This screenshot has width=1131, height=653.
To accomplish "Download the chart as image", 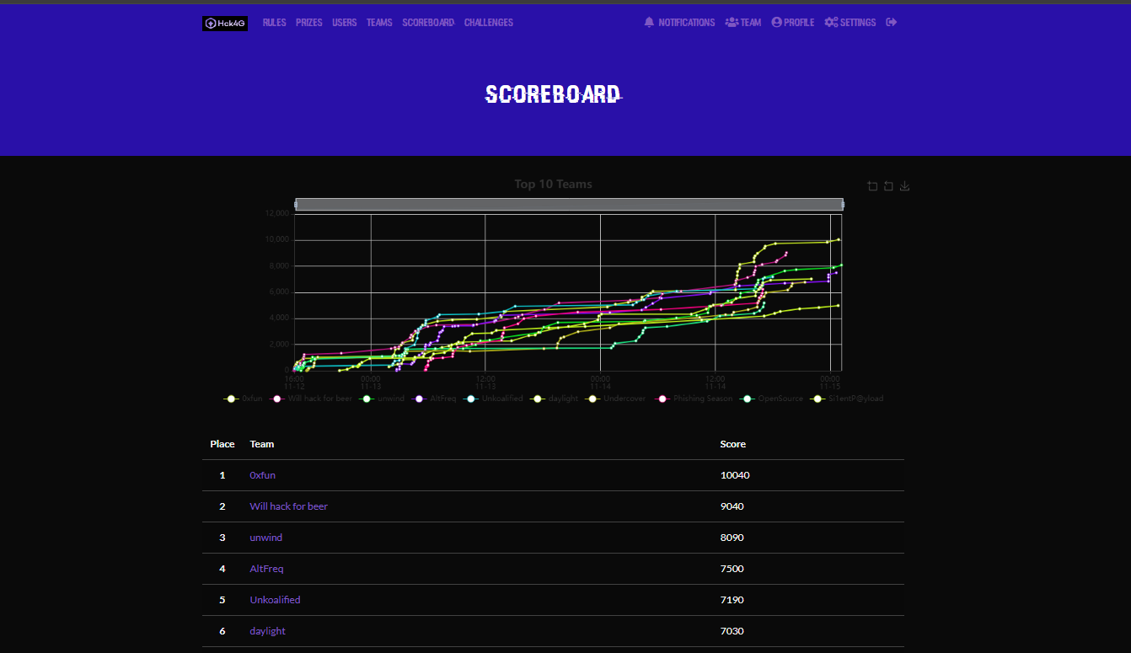I will [904, 186].
